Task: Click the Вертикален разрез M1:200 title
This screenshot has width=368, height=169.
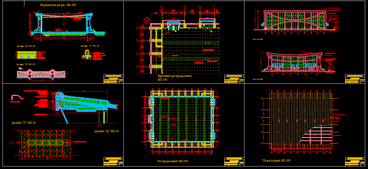Action: click(59, 5)
